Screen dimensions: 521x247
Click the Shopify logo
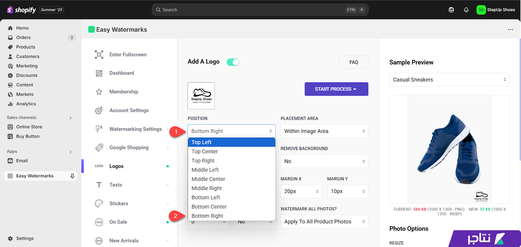pyautogui.click(x=21, y=10)
